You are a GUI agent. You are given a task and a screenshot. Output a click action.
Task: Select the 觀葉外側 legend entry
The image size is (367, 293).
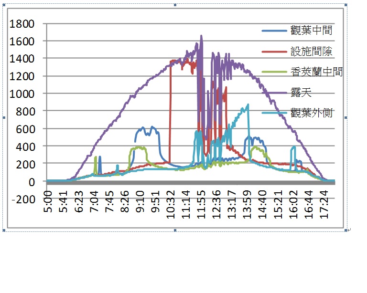[297, 113]
